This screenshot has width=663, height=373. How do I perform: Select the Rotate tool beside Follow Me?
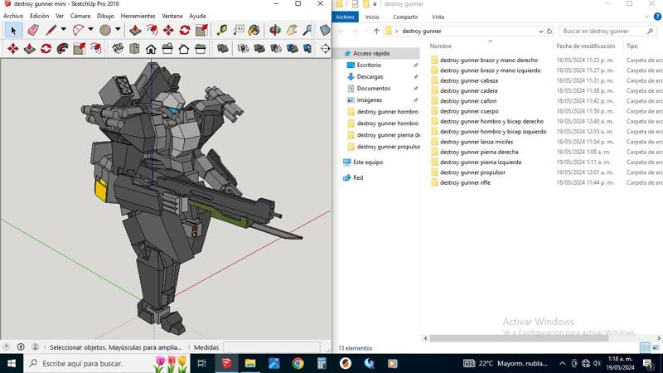(x=46, y=49)
